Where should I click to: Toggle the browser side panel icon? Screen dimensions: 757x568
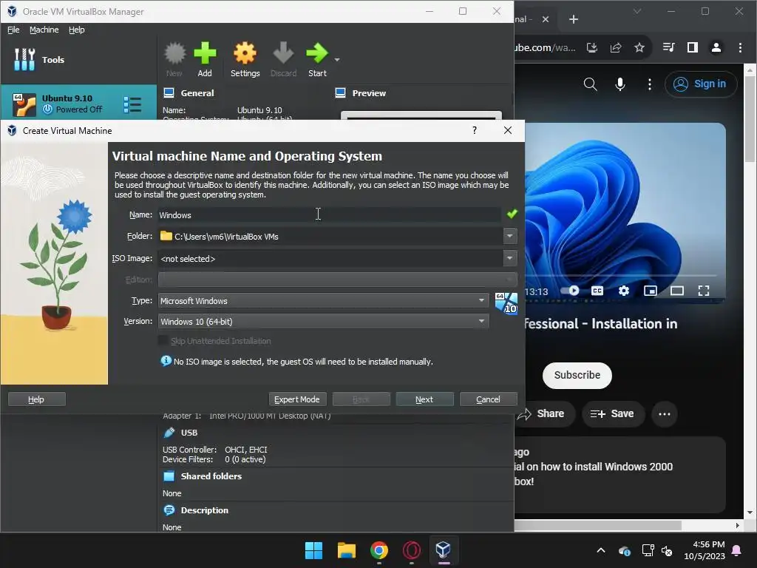click(692, 47)
